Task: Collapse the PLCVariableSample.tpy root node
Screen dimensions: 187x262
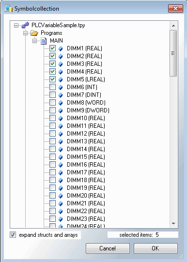Action: (16, 25)
